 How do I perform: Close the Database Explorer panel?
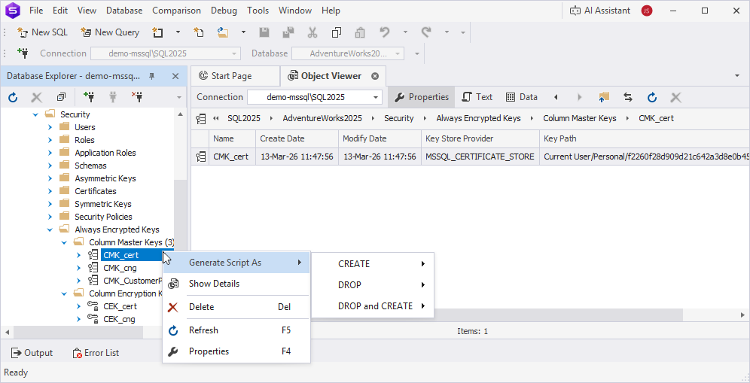coord(175,76)
